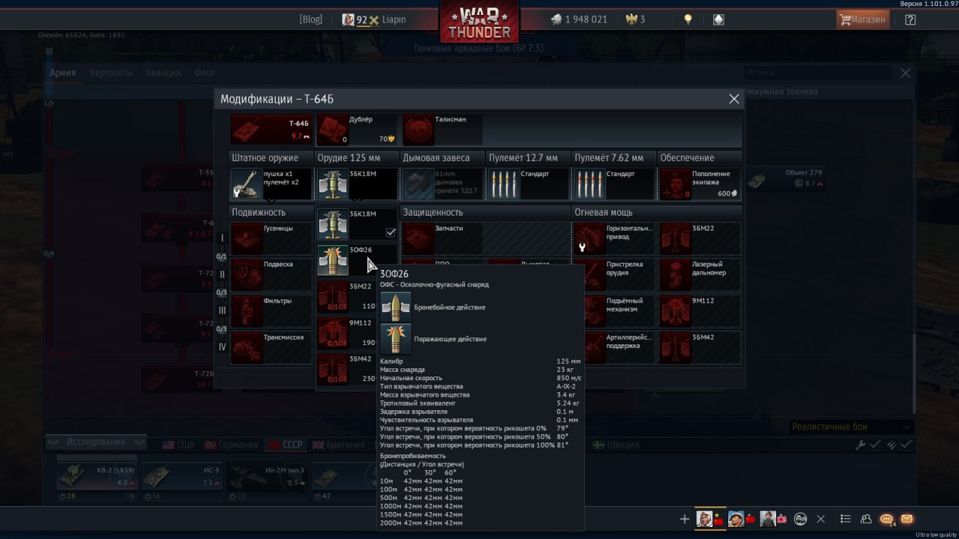Click the 3БМ22 modification under Огневая мощь

pos(700,238)
